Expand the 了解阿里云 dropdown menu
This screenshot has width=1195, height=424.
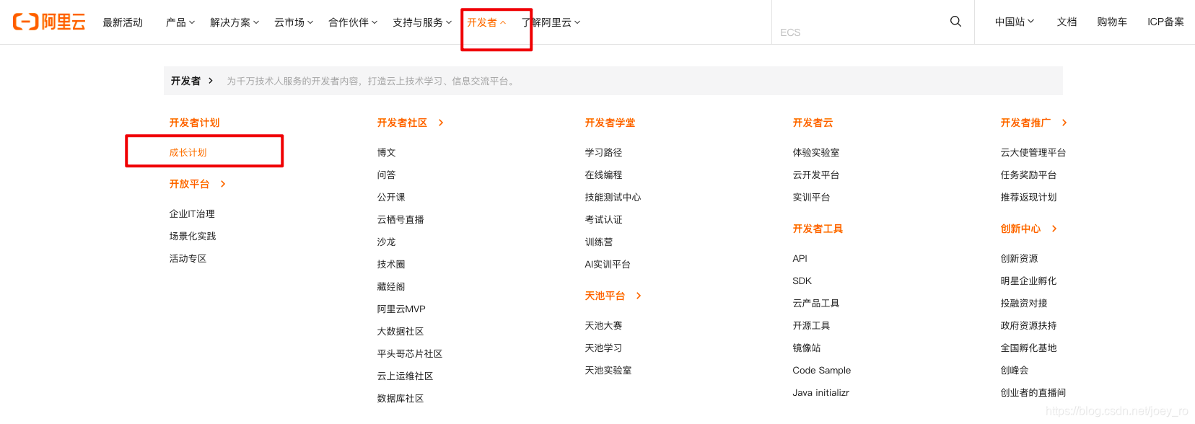coord(551,22)
